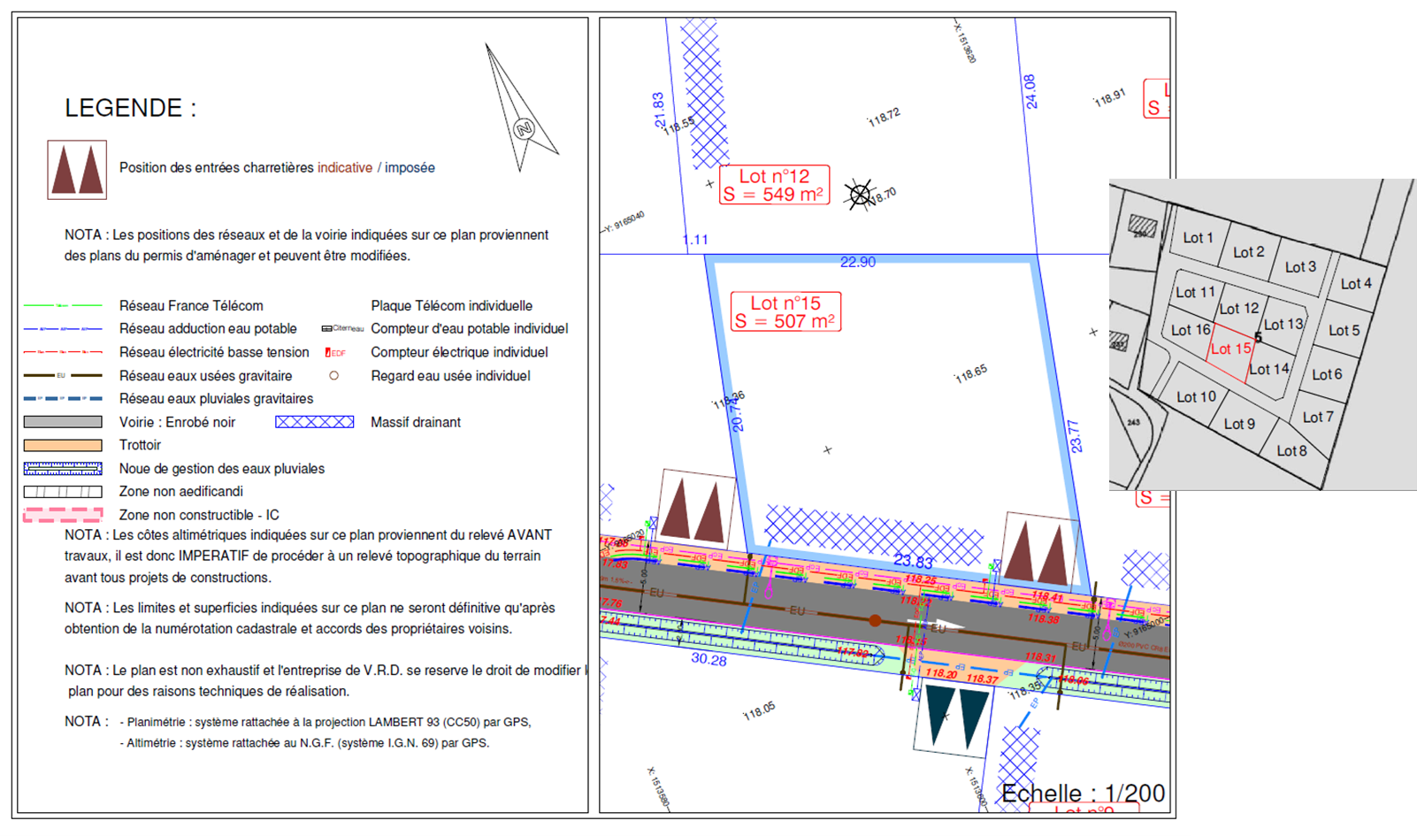Click the LEGENDE heading
This screenshot has width=1417, height=836.
coord(130,108)
